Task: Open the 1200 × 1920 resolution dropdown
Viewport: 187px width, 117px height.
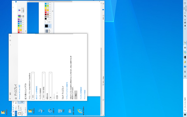Action: tap(44, 85)
